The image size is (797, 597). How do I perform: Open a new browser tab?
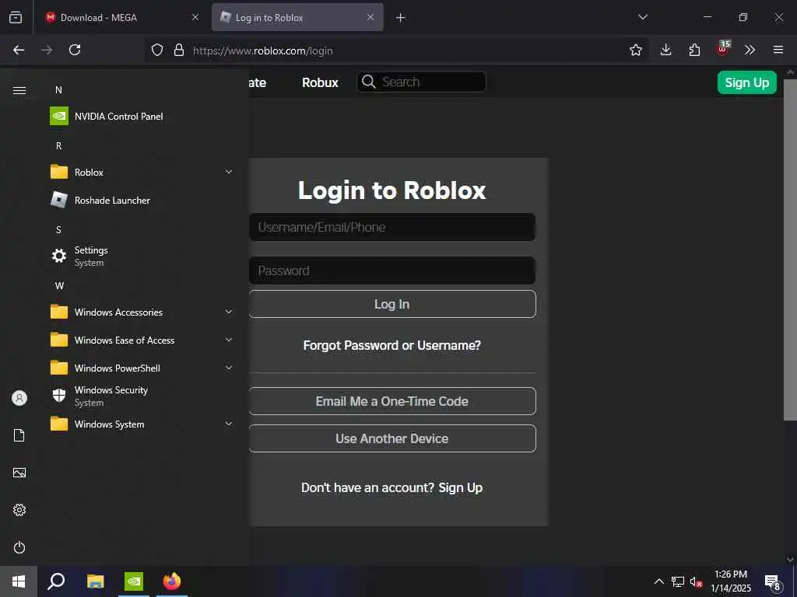[401, 18]
